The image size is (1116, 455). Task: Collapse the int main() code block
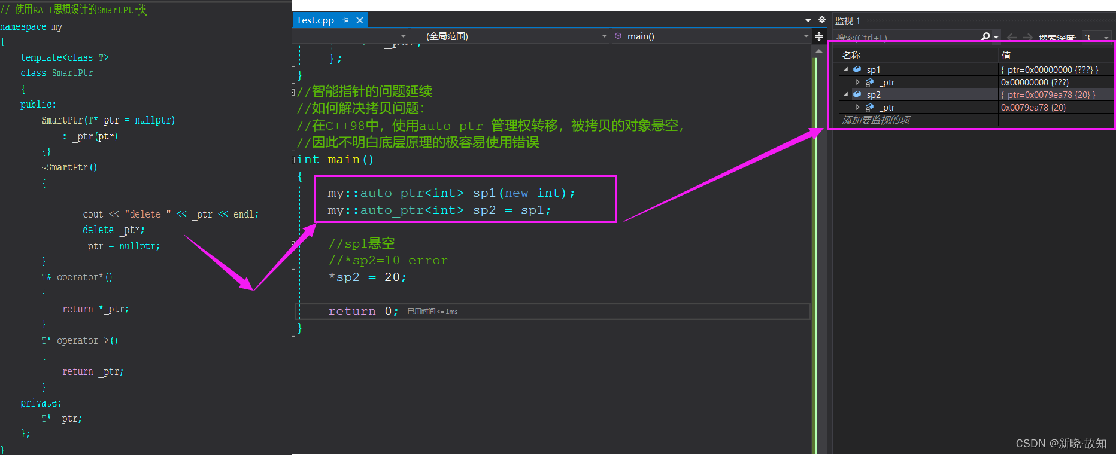click(x=293, y=160)
